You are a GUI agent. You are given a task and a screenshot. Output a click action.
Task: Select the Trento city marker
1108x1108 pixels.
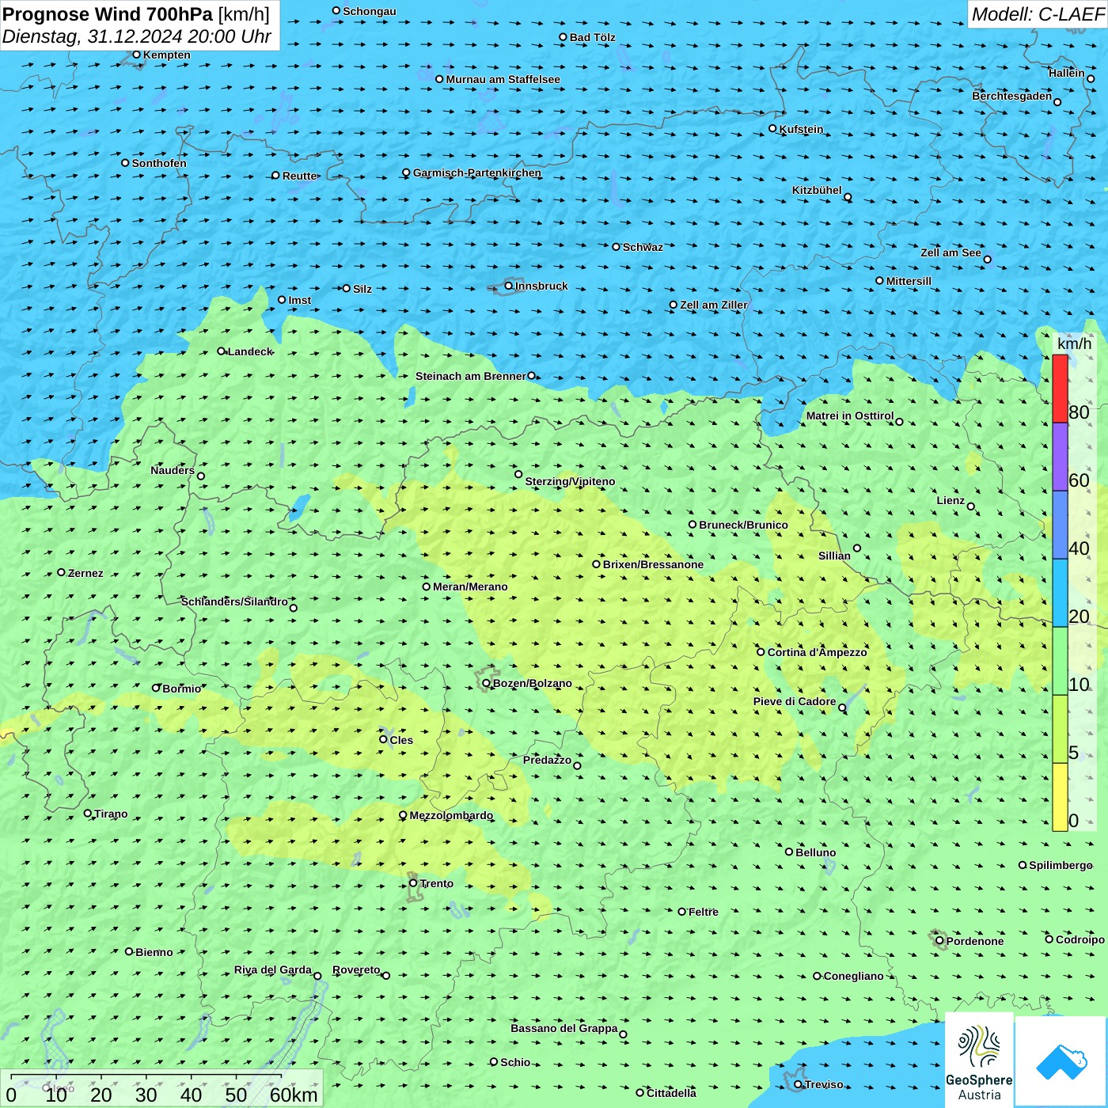pyautogui.click(x=413, y=883)
